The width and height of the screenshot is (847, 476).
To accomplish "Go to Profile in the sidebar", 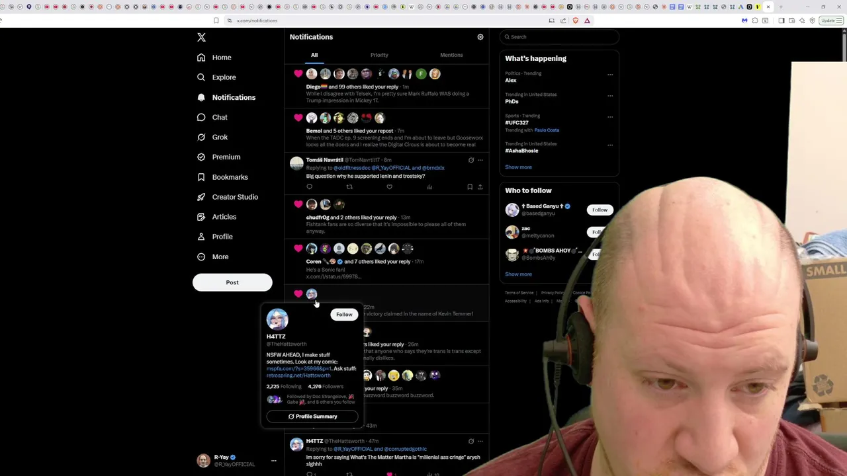I will click(215, 237).
